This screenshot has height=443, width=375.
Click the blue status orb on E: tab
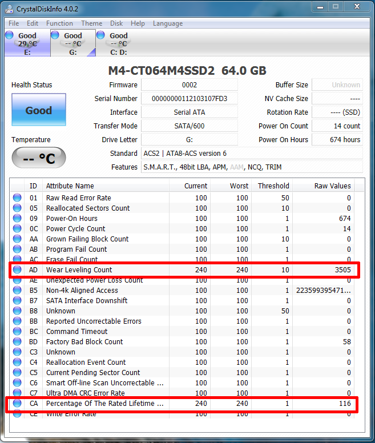point(9,35)
